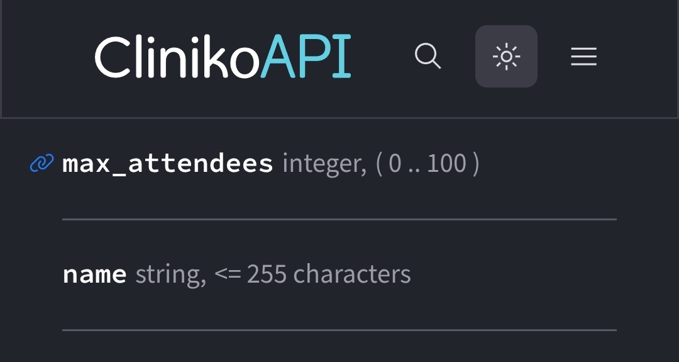Click the "string," type label
Screen dimensions: 679x362
click(170, 274)
